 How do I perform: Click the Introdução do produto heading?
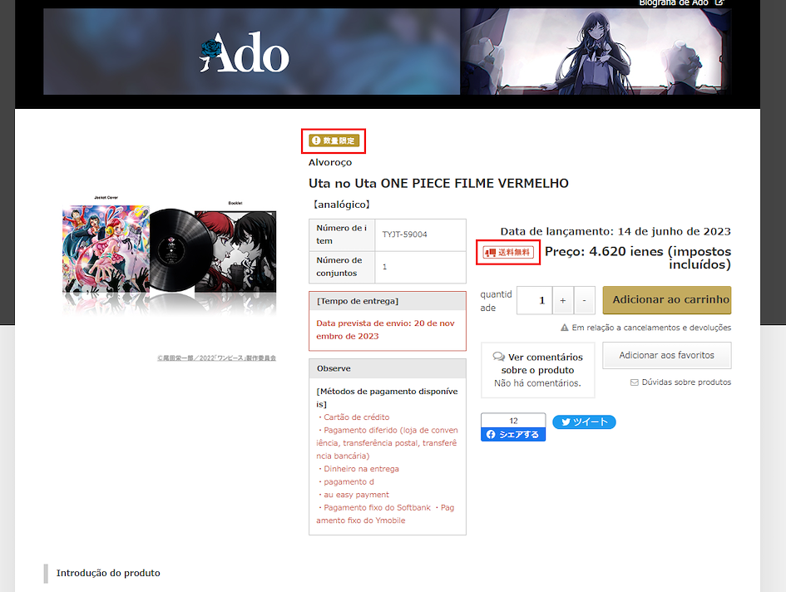coord(108,573)
